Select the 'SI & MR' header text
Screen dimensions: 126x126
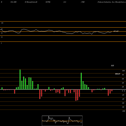click(13, 2)
